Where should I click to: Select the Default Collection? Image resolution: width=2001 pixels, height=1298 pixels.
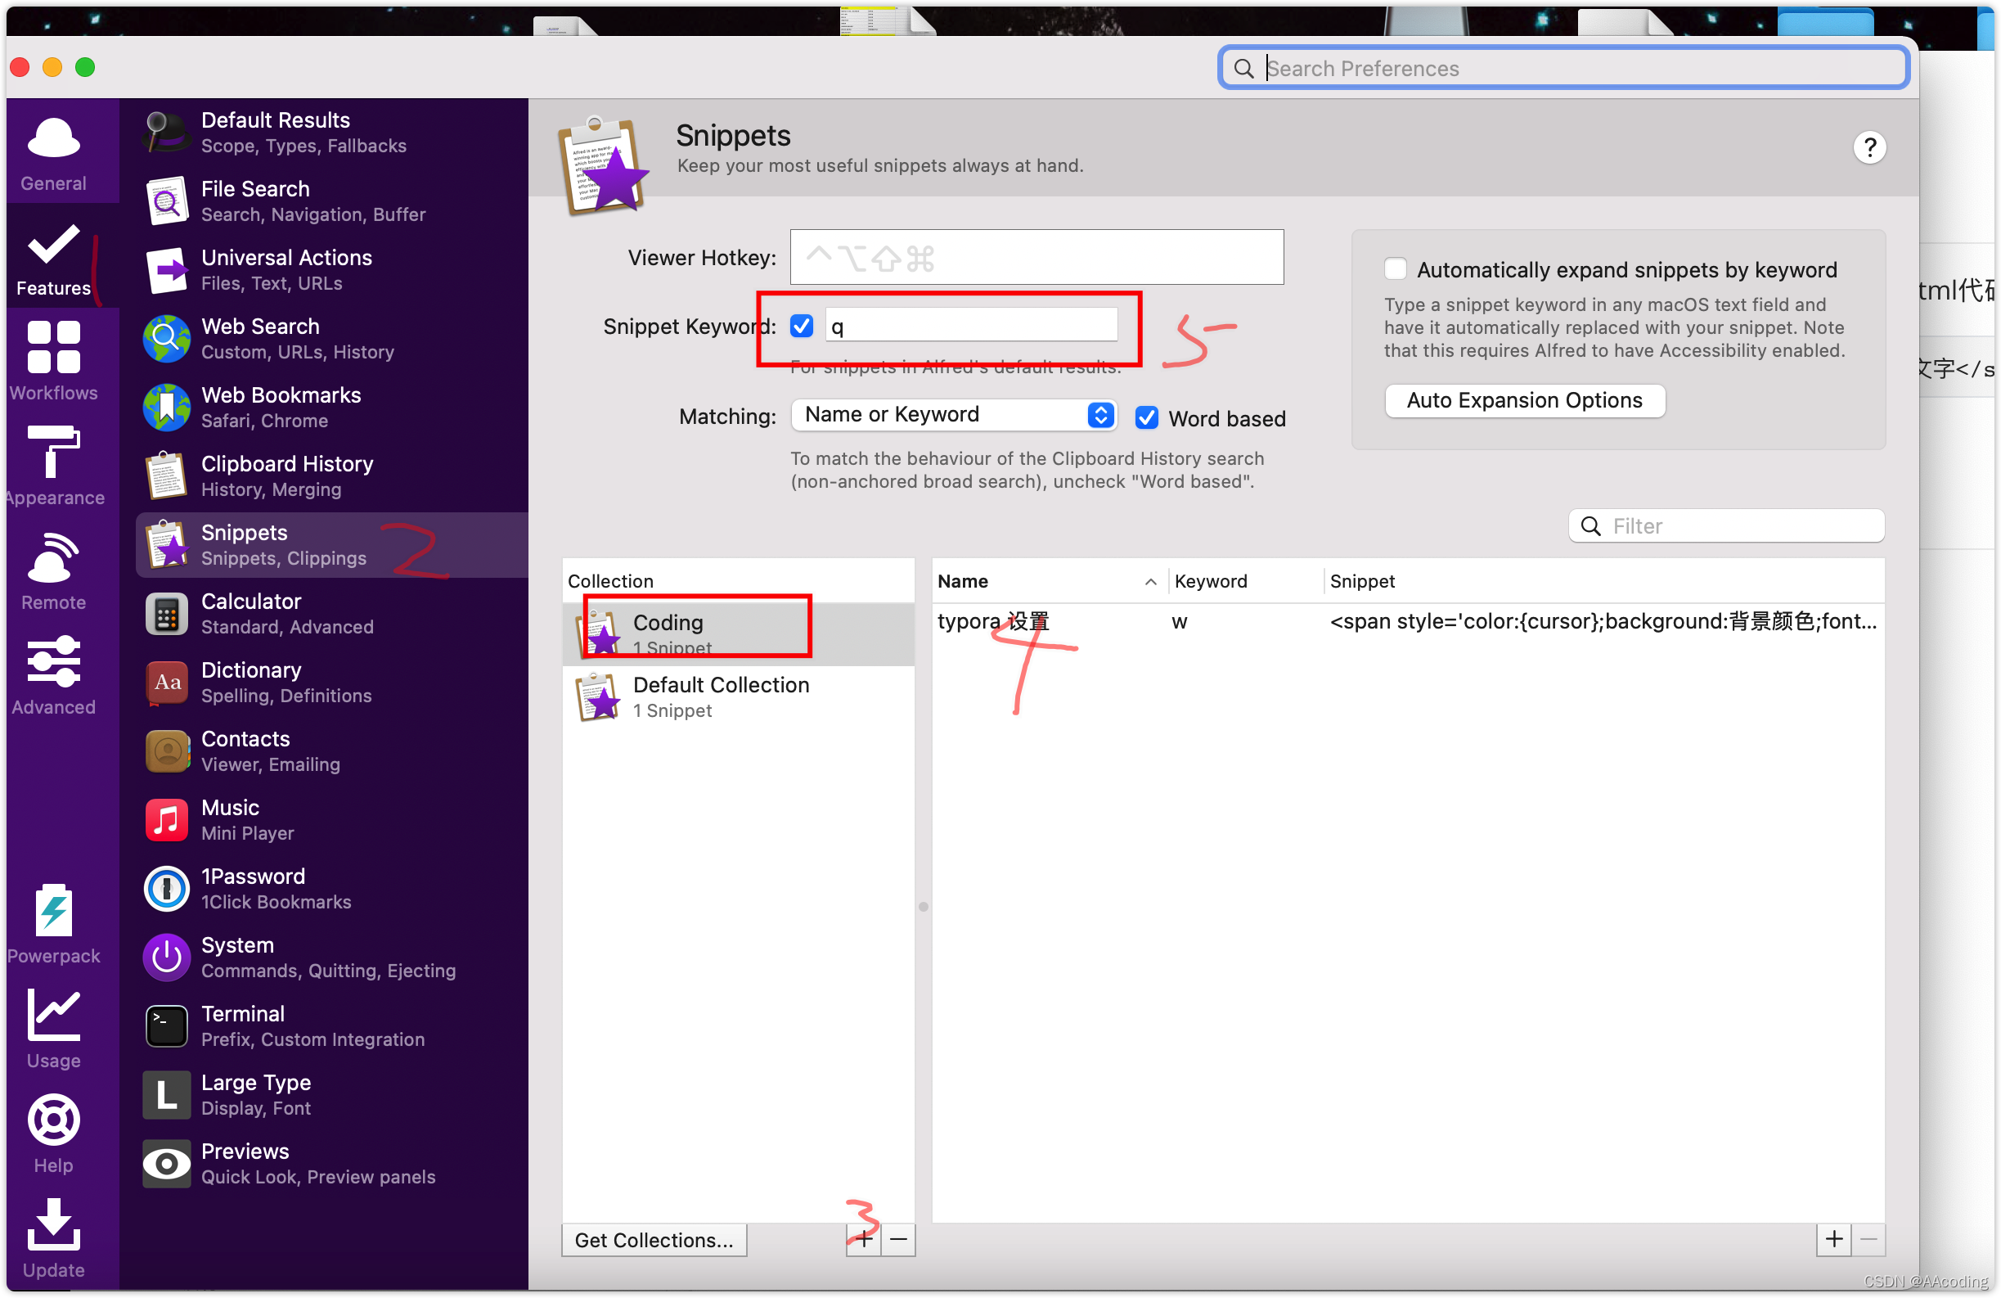[x=737, y=696]
